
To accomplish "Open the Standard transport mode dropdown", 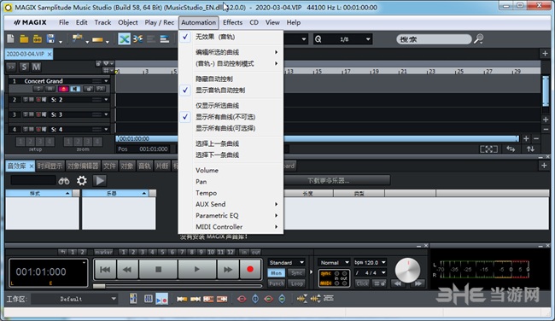I will tap(286, 263).
